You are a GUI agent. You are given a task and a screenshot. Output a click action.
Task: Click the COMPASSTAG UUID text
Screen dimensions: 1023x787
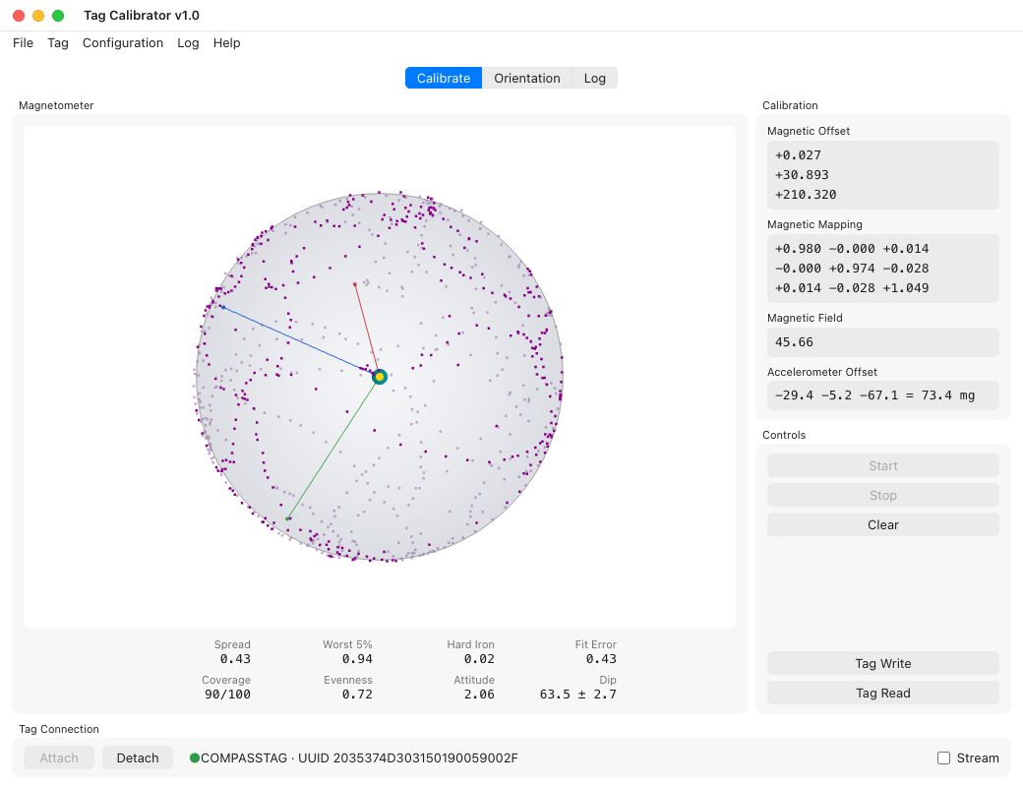click(x=359, y=757)
